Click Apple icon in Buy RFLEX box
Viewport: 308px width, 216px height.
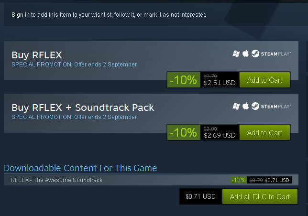coord(245,53)
